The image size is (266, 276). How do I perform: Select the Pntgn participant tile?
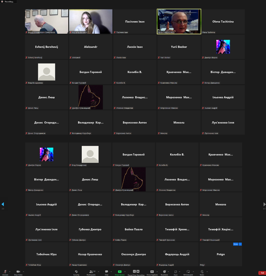click(221, 254)
